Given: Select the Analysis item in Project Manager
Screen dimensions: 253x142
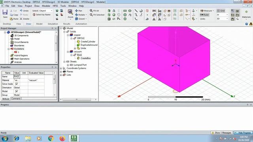Looking at the screenshot, I should tap(18, 62).
